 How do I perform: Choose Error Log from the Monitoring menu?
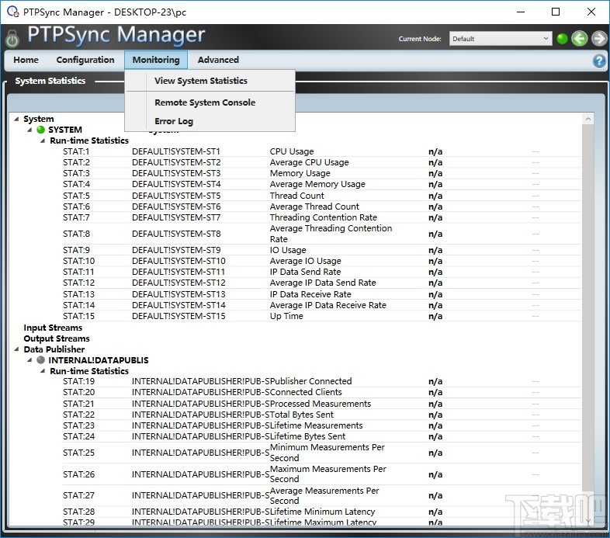[x=210, y=121]
